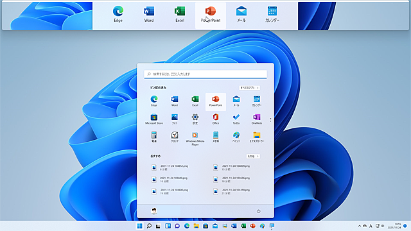The width and height of the screenshot is (411, 231).
Task: Launch Microsoft Store from Start menu
Action: 154,119
